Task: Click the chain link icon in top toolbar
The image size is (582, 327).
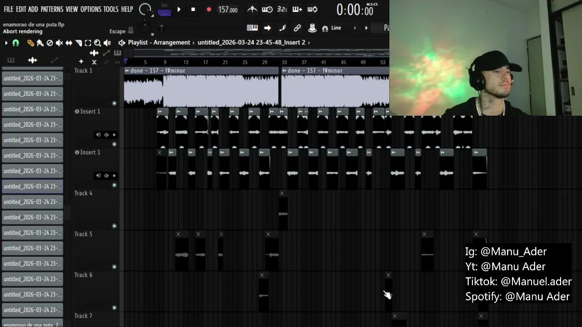Action: [297, 28]
